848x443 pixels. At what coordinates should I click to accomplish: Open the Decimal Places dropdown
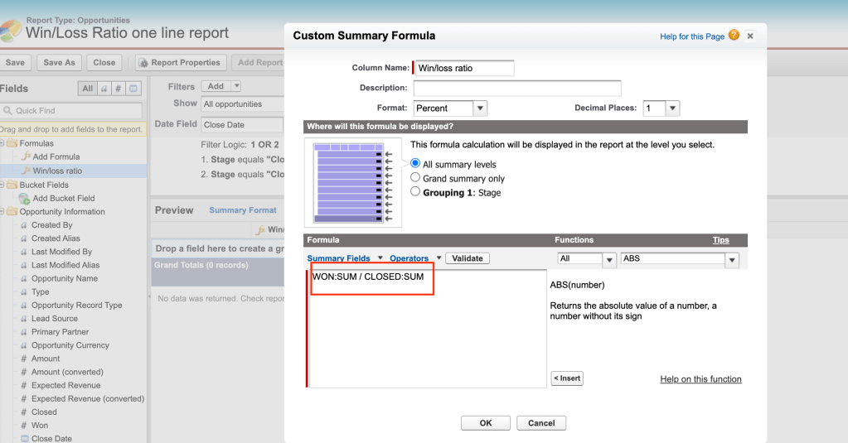click(661, 108)
